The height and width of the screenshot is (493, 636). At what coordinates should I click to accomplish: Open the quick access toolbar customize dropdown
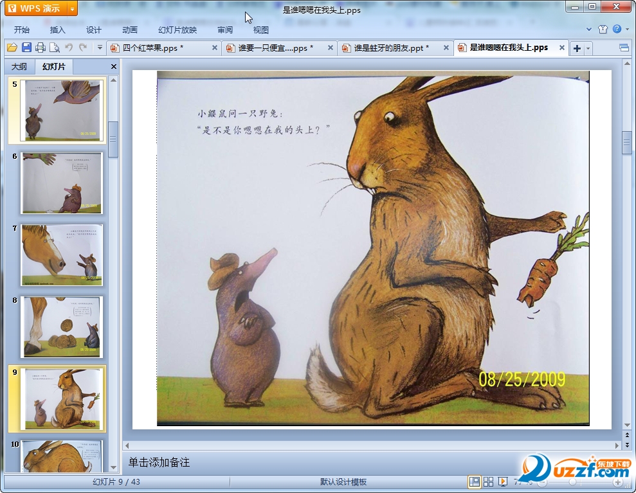(x=100, y=48)
